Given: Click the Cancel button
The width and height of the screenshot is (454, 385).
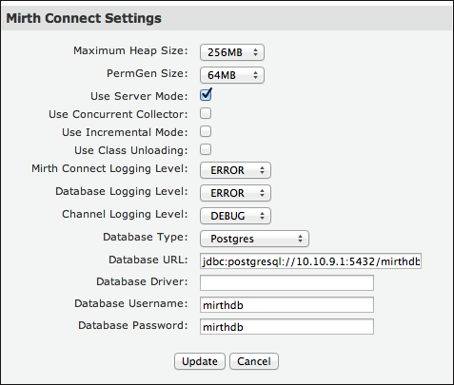Looking at the screenshot, I should (254, 361).
